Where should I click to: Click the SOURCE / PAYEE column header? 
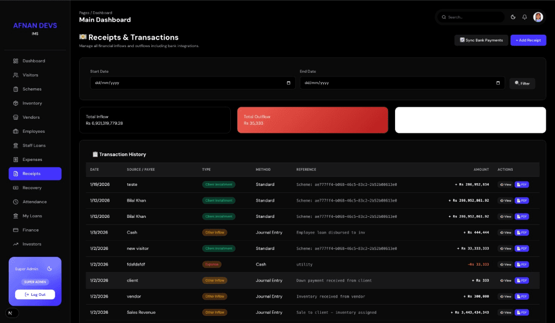(141, 170)
